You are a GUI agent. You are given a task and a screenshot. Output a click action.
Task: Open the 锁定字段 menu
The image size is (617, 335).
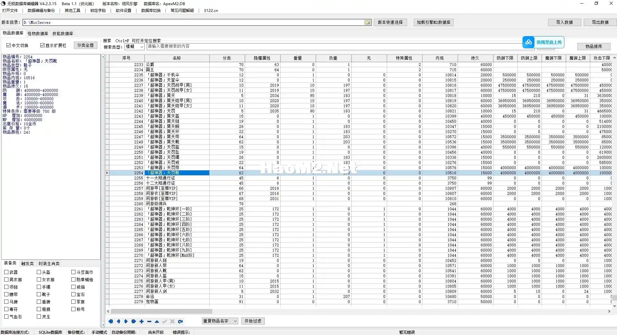point(98,11)
